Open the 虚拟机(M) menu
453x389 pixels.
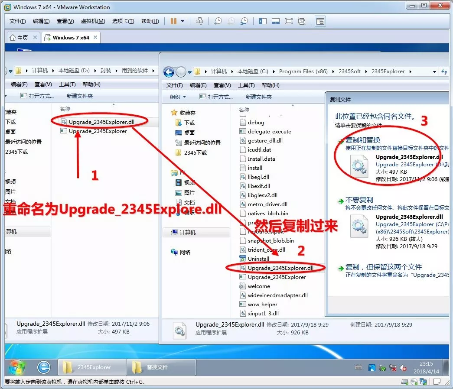click(92, 21)
